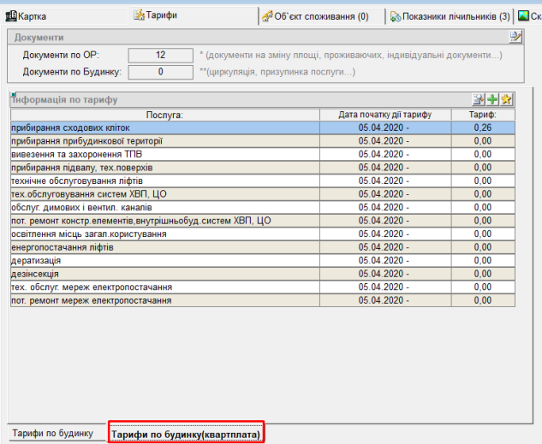The width and height of the screenshot is (542, 444).
Task: Click the Документи по ОР value field
Action: (x=160, y=55)
